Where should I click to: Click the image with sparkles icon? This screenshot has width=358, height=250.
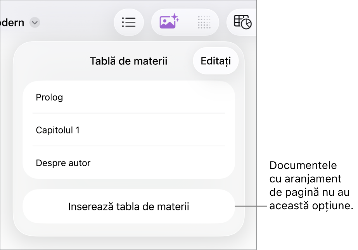pos(169,21)
